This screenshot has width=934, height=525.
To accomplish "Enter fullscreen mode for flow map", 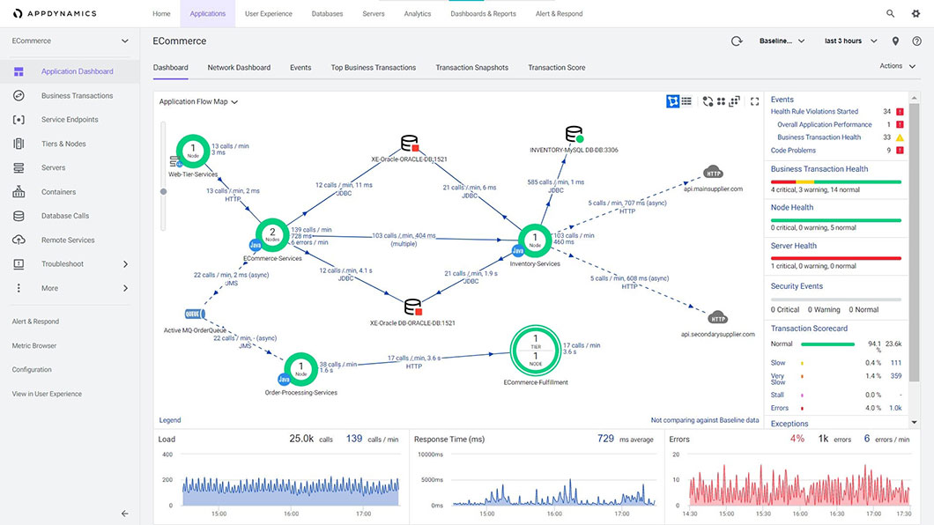I will pyautogui.click(x=754, y=101).
